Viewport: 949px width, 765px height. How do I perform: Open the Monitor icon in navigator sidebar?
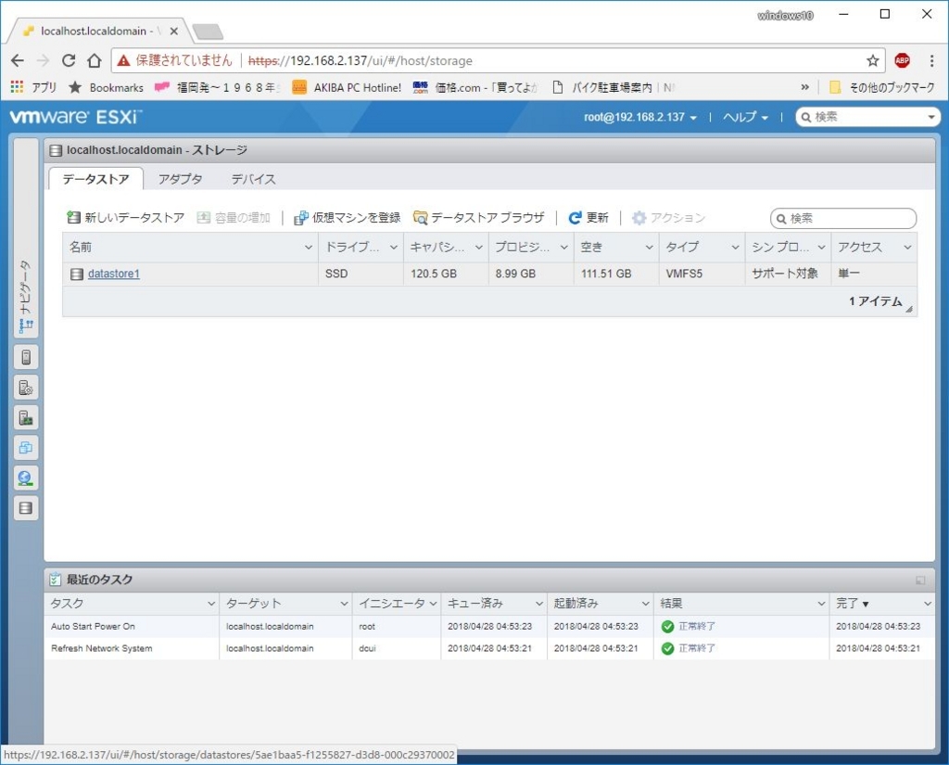[x=26, y=418]
